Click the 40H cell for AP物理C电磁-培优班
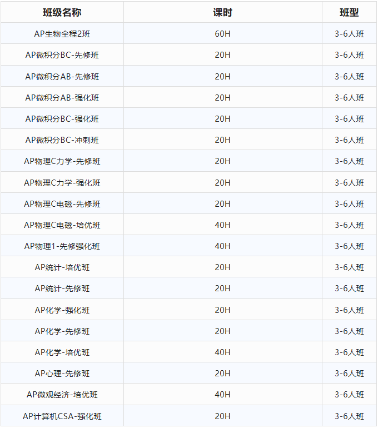The image size is (378, 428). [x=222, y=225]
